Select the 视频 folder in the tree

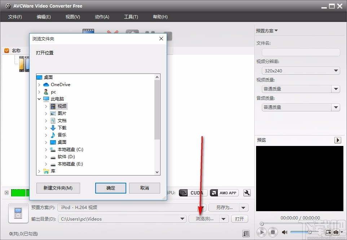pos(62,106)
